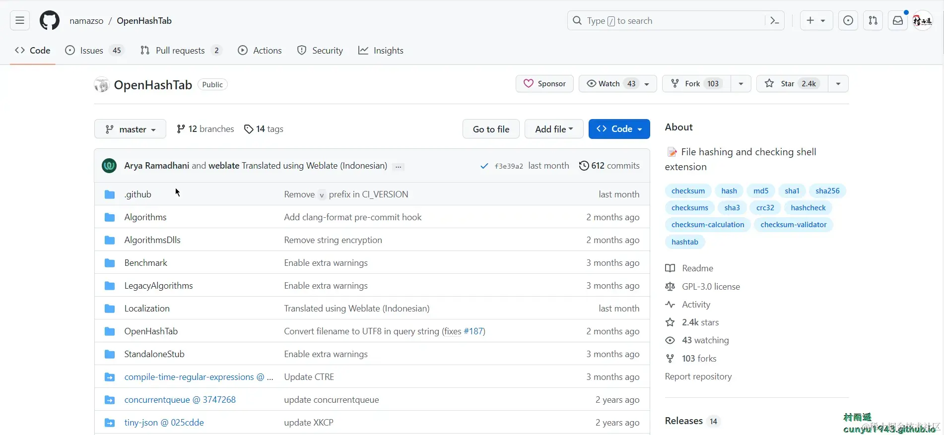Open the Security tab
The height and width of the screenshot is (435, 944).
[320, 51]
